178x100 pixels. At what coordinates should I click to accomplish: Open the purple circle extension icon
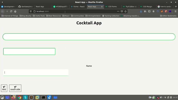coord(170,11)
